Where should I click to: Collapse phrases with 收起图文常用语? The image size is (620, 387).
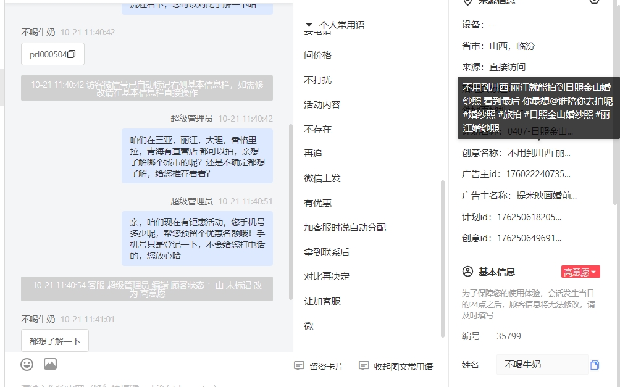[395, 367]
